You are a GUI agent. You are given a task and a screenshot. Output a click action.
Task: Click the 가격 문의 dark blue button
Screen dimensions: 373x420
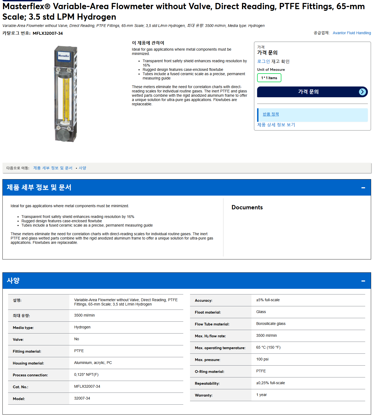[x=312, y=92]
